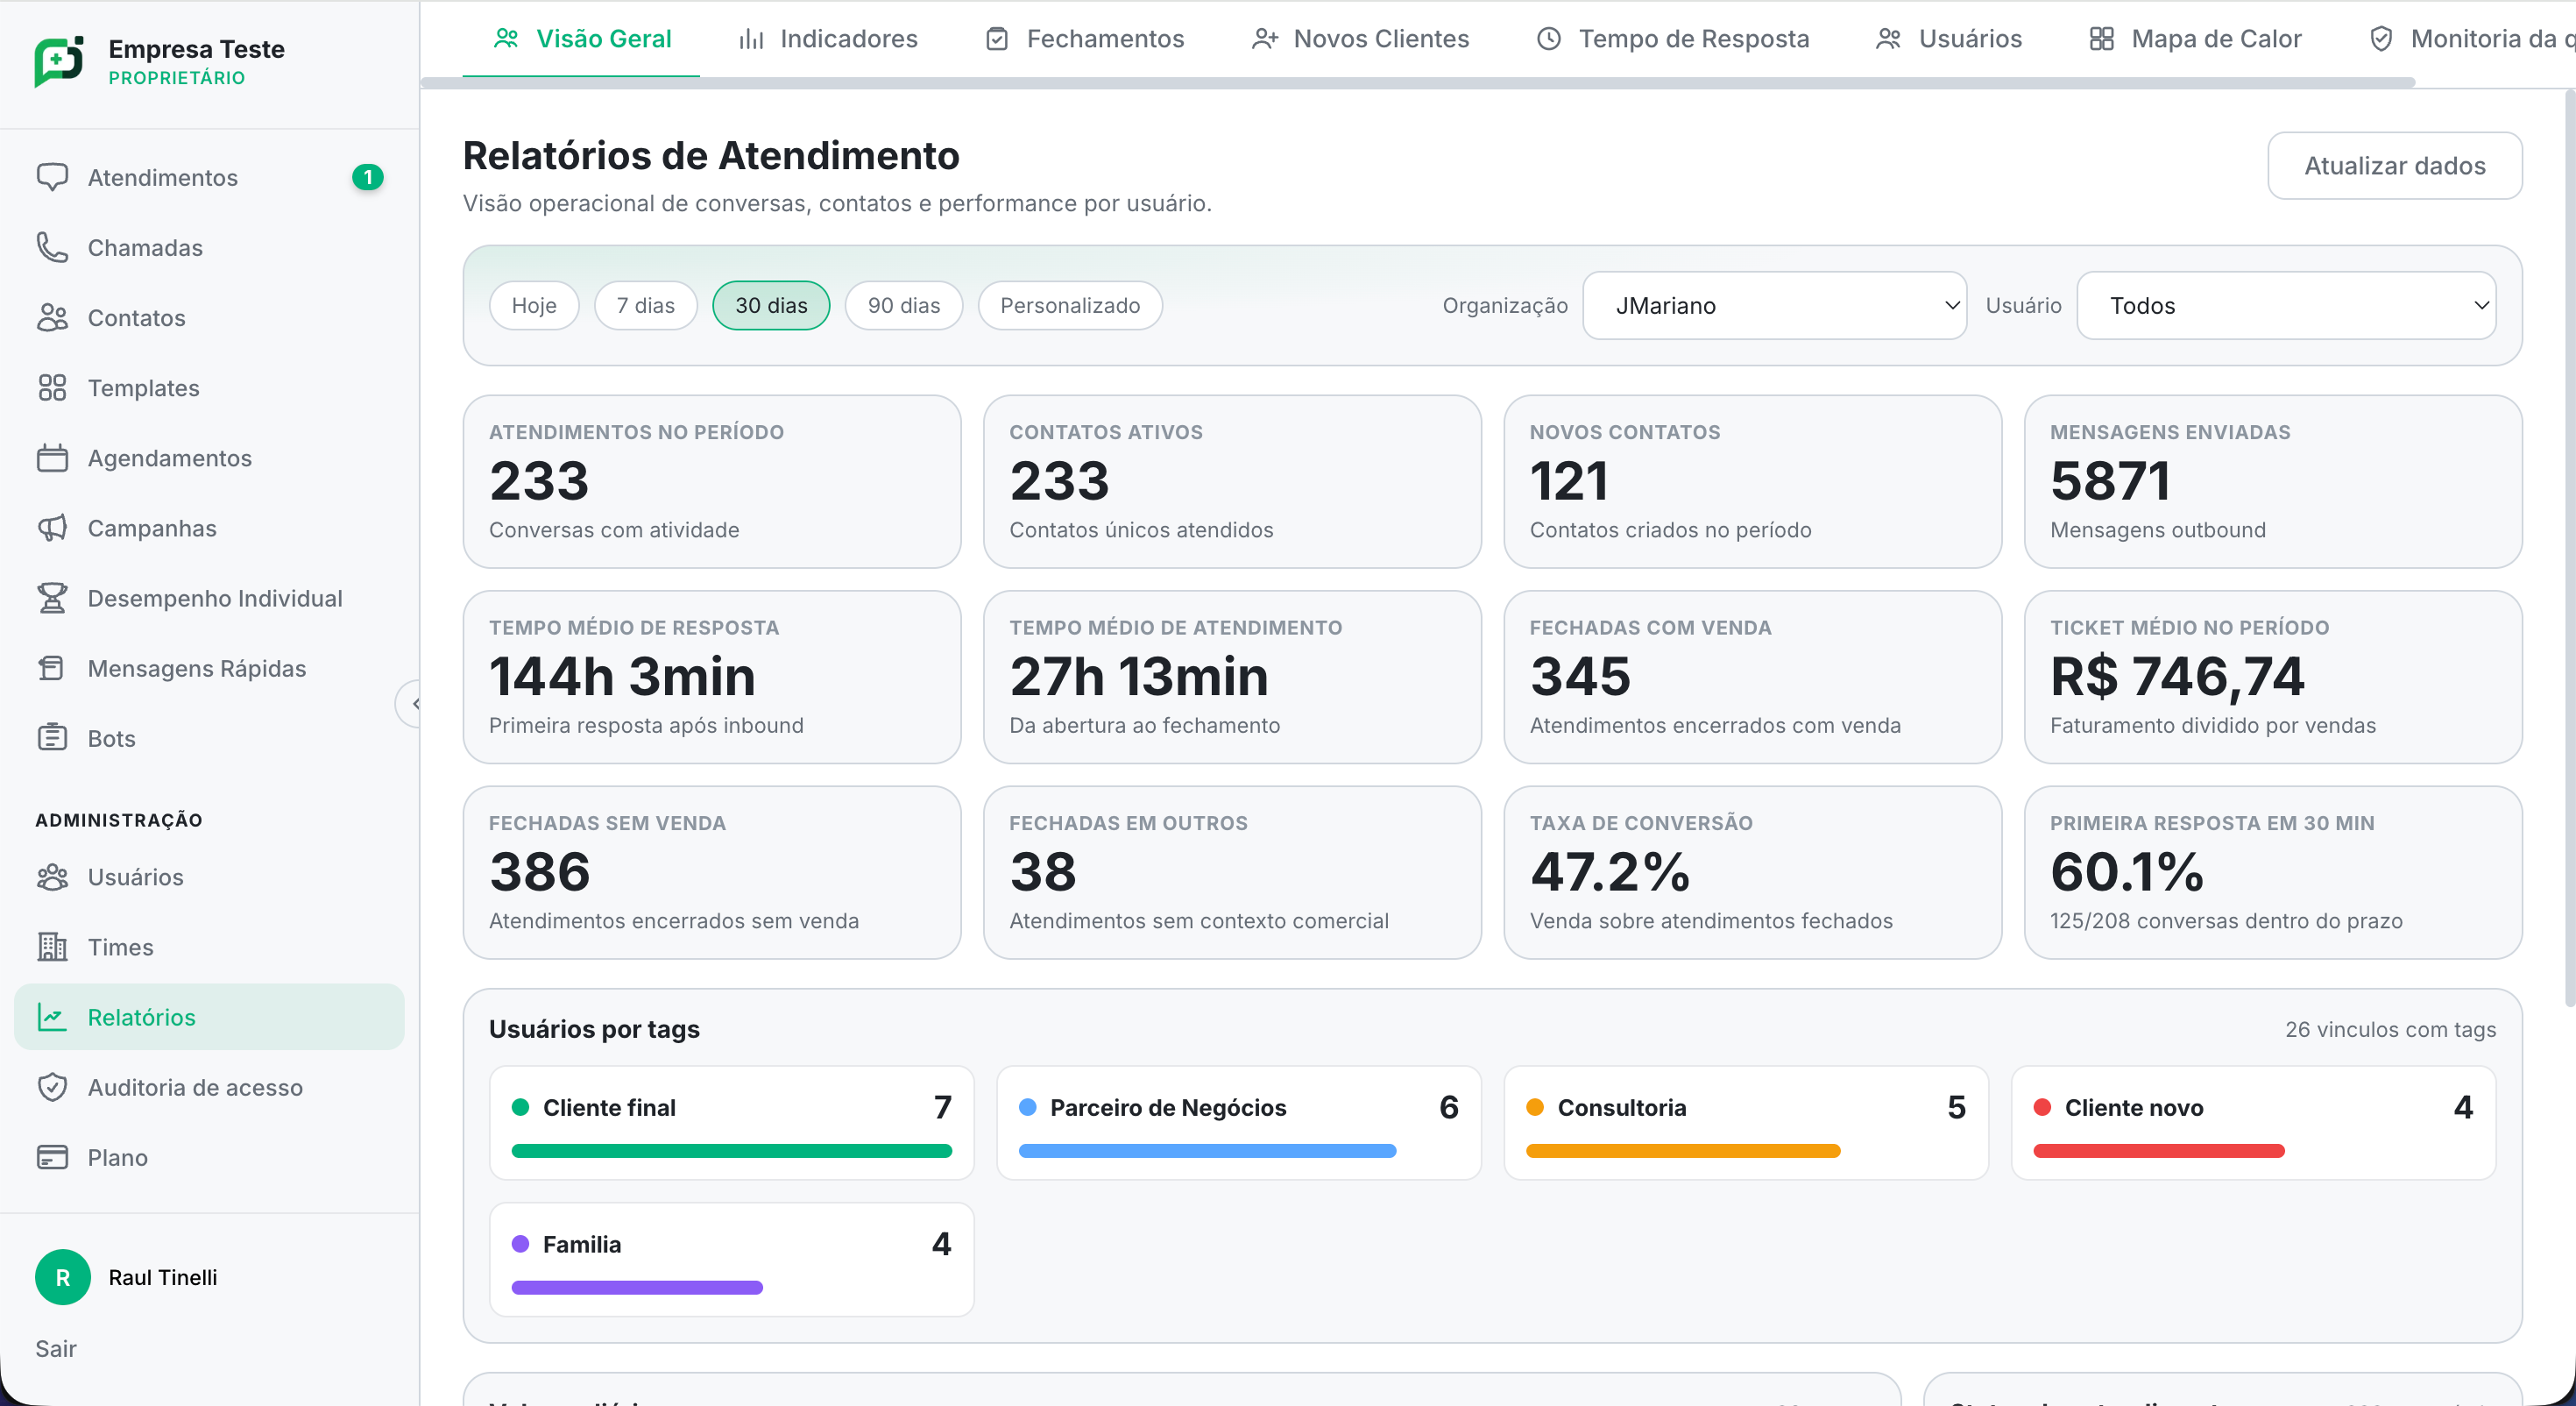The image size is (2576, 1406).
Task: Click the Novos Clientes user-plus icon
Action: 1265,38
